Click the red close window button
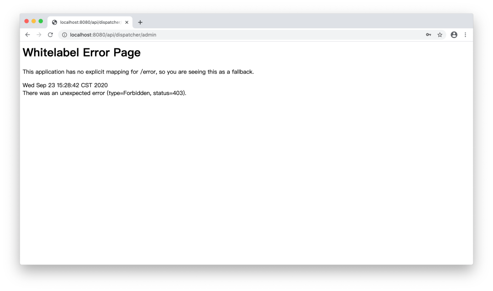 coord(26,21)
